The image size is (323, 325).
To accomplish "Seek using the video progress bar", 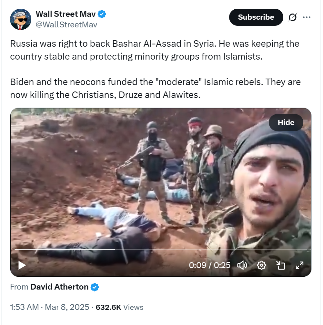I will tap(161, 249).
